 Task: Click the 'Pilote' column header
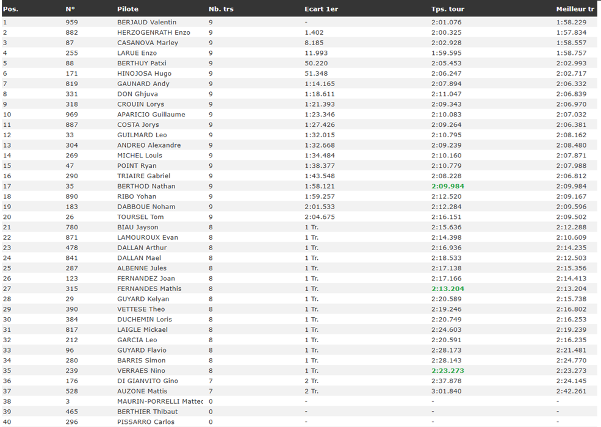click(128, 9)
